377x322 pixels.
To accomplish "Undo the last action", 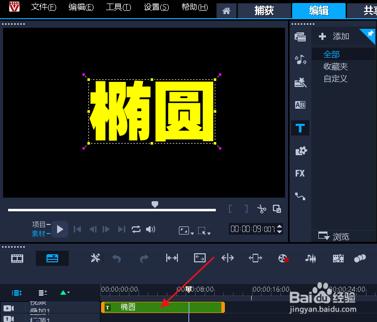I will coord(117,259).
